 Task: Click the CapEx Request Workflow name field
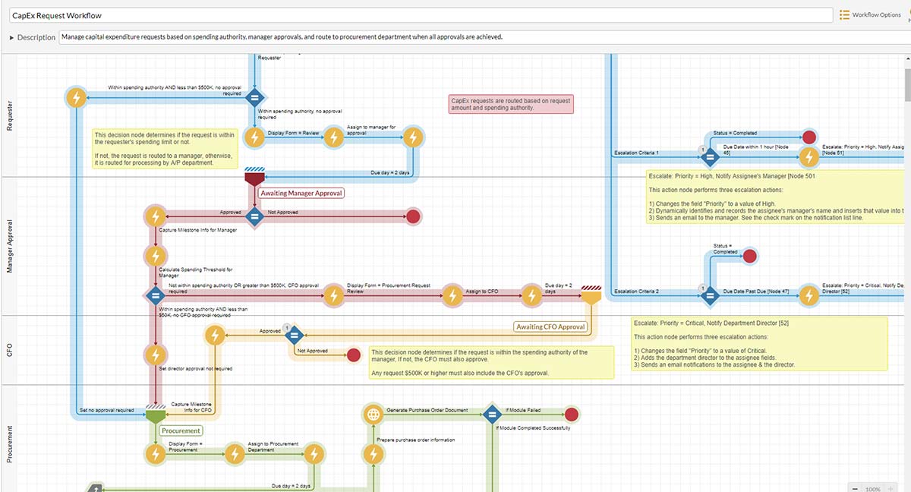pos(418,15)
